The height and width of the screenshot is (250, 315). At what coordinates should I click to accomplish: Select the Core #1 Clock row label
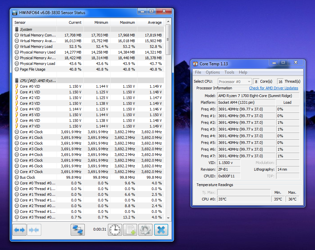pos(31,138)
